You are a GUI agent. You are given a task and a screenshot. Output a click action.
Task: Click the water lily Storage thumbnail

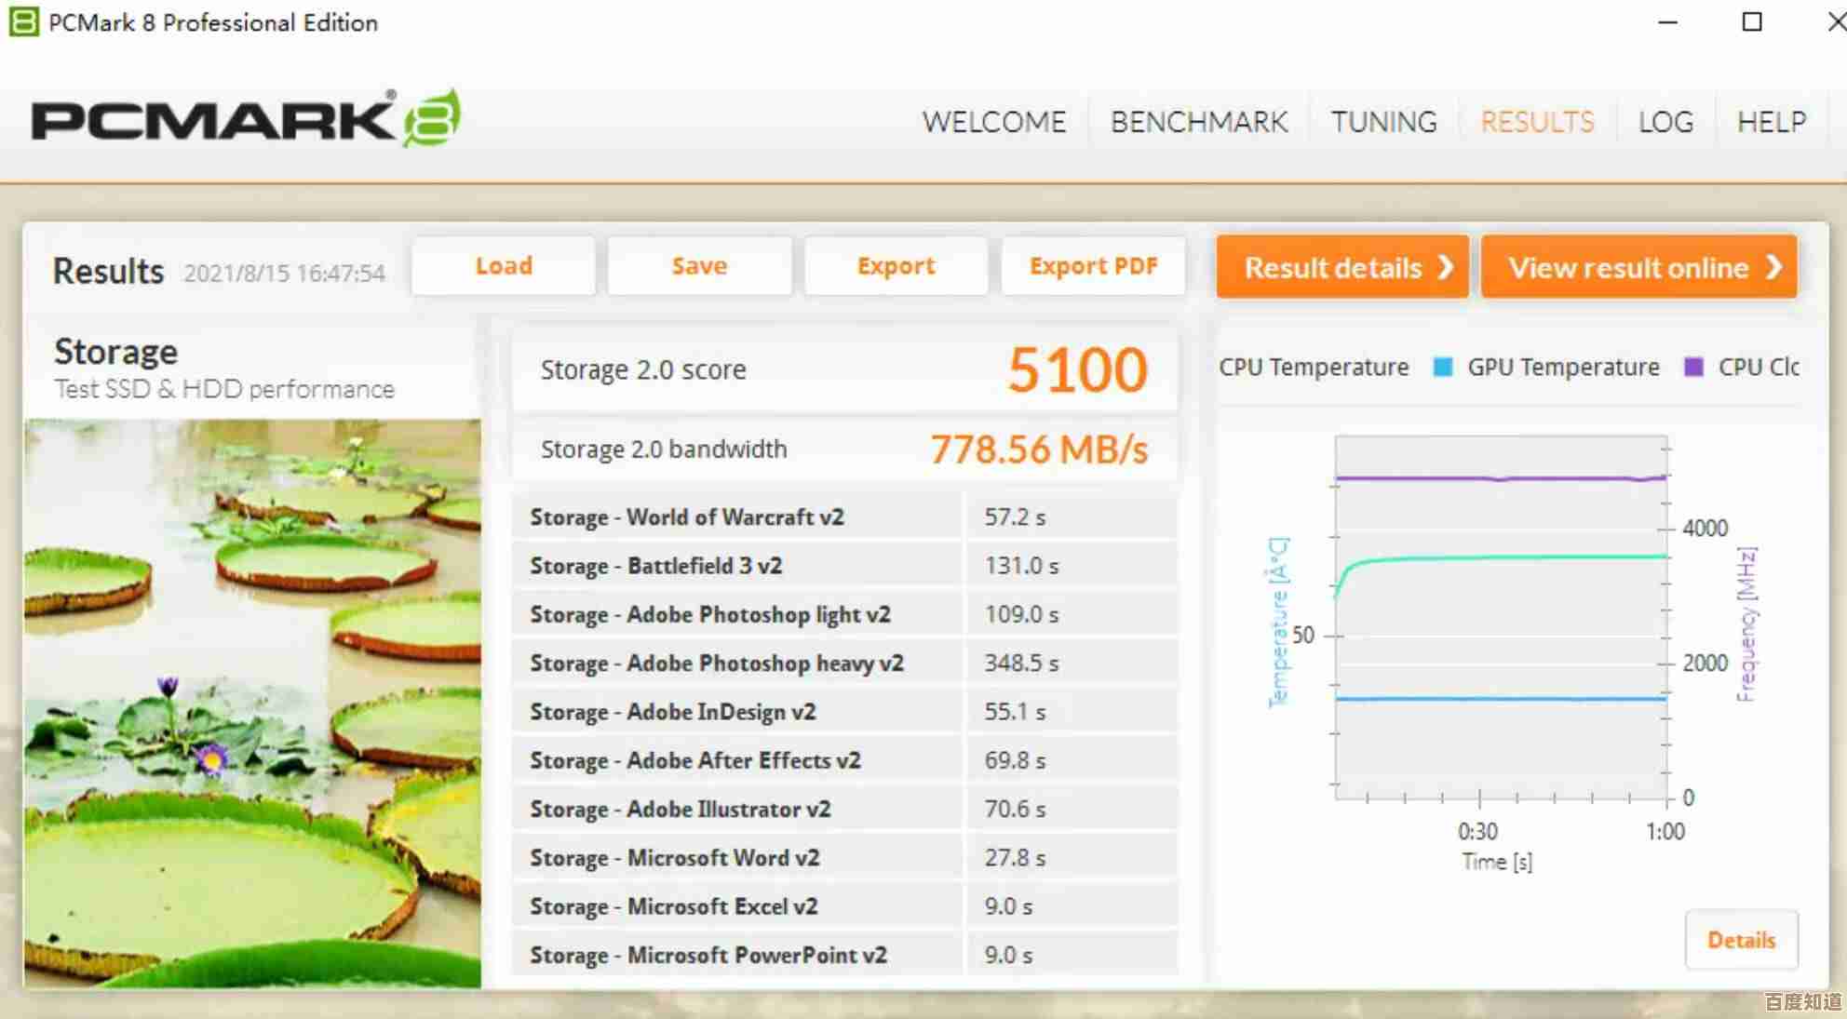click(252, 703)
